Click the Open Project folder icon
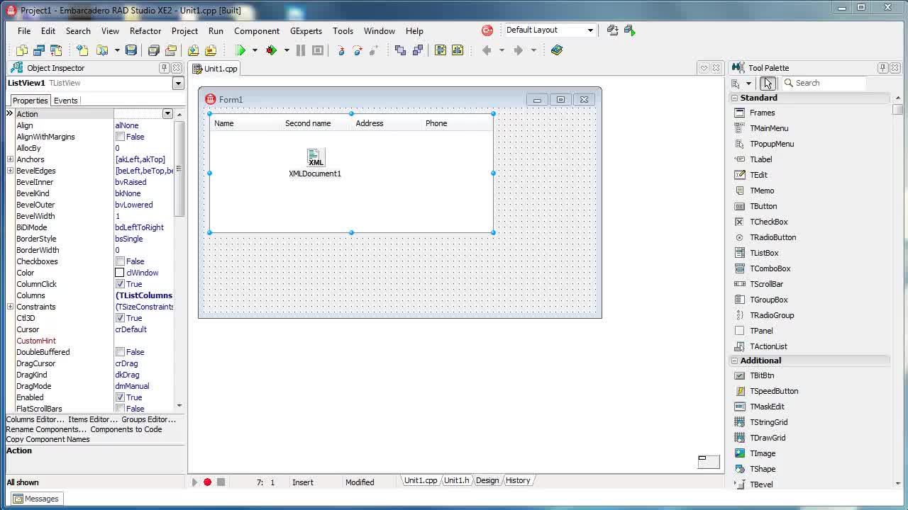Viewport: 908px width, 510px height. (171, 50)
